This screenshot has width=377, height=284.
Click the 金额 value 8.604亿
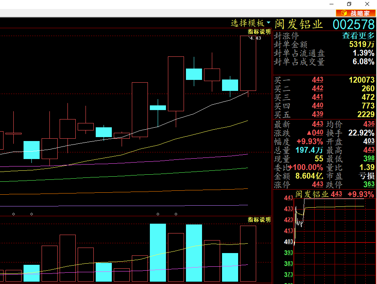tap(309, 176)
